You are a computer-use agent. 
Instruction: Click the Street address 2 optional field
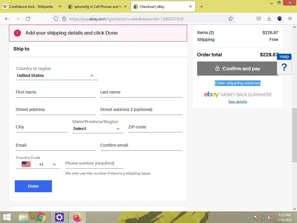click(x=141, y=109)
